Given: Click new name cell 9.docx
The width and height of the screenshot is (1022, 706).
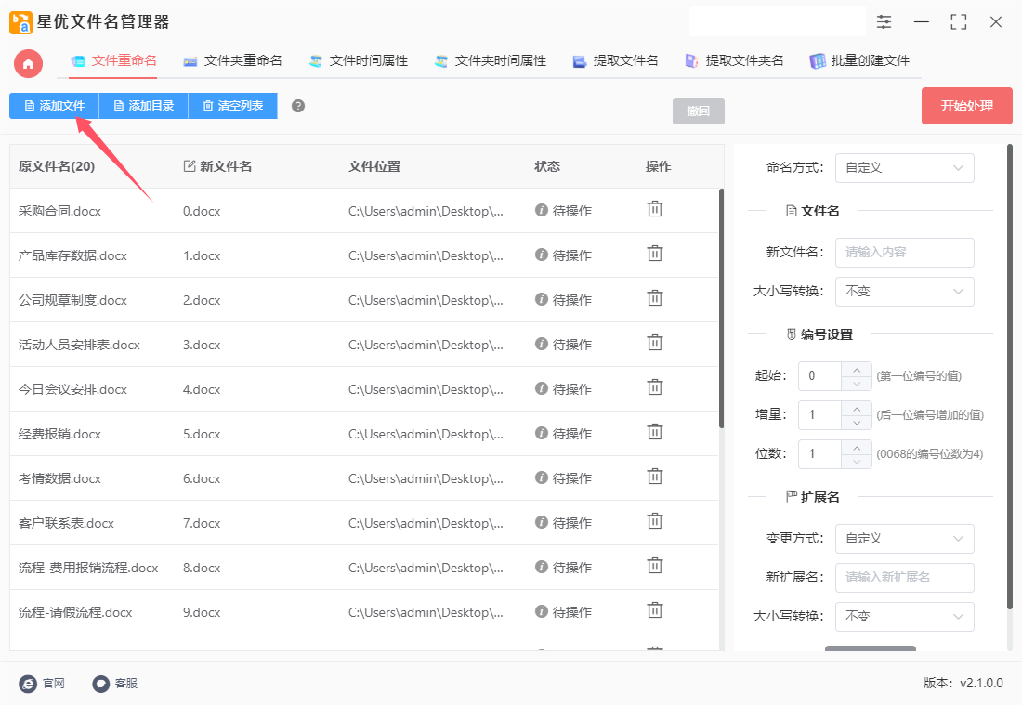Looking at the screenshot, I should (x=202, y=613).
